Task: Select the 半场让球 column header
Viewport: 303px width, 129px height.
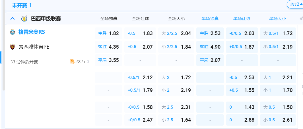Action: click(x=242, y=19)
